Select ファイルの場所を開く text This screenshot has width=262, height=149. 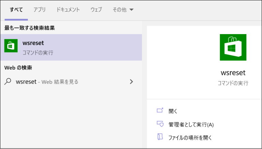tap(190, 138)
